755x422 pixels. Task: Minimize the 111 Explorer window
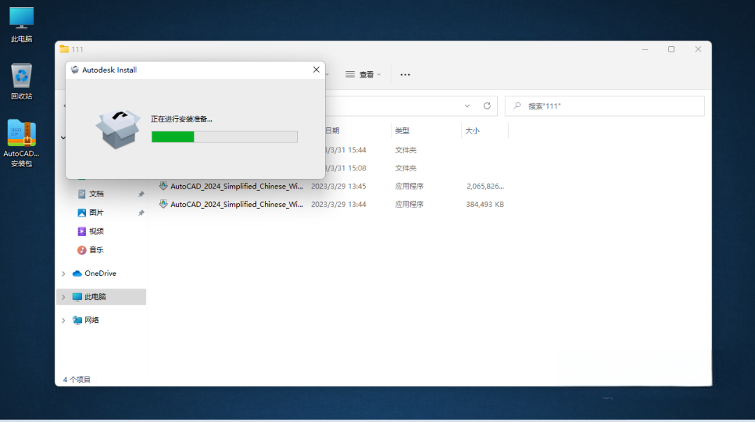click(x=645, y=49)
